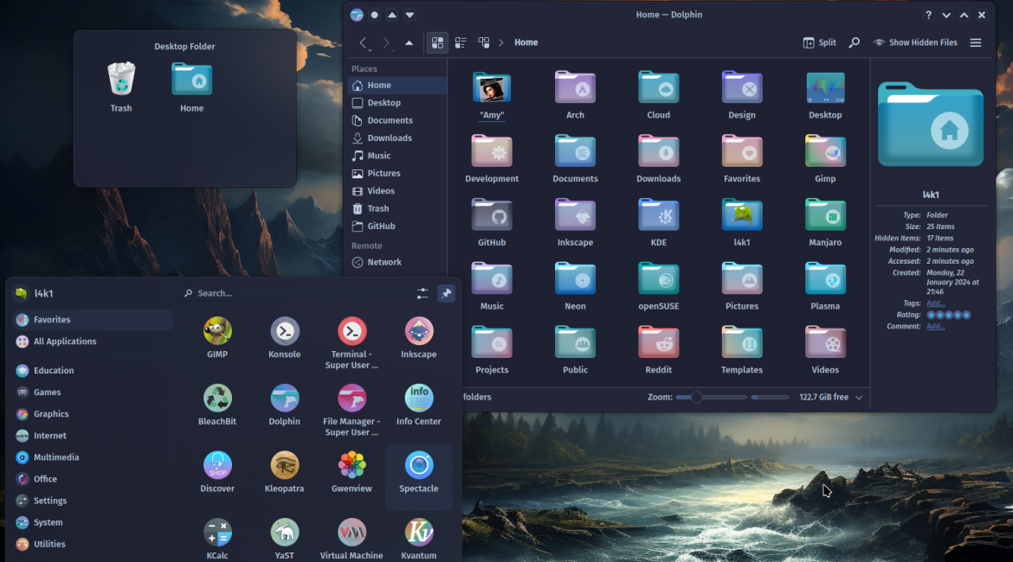Switch Dolphin to compact view mode
Screen dimensions: 1013x562
pos(461,42)
